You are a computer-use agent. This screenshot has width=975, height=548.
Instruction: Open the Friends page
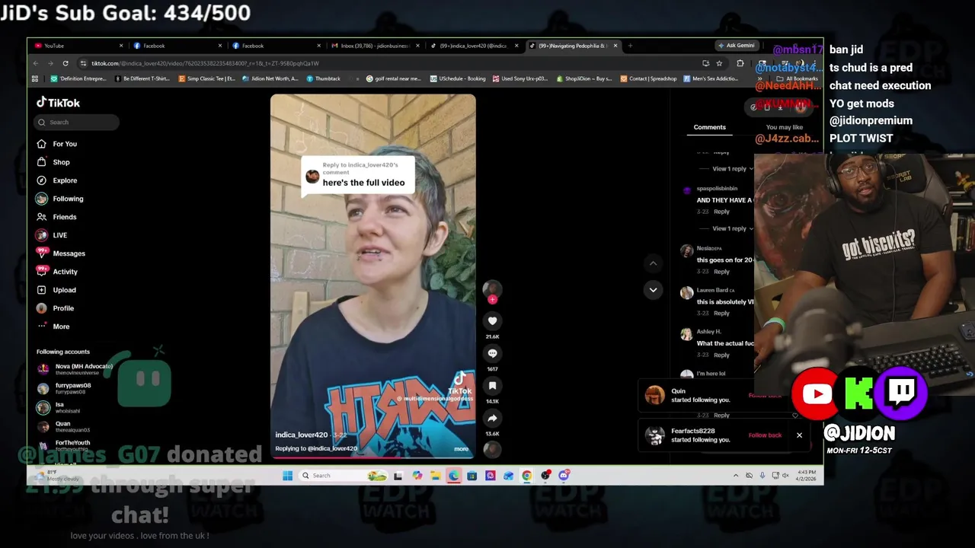tap(56, 217)
